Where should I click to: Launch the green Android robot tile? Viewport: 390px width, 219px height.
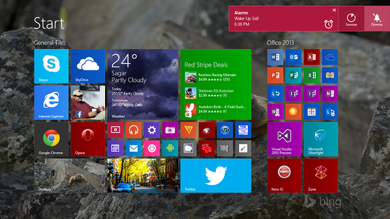[170, 148]
